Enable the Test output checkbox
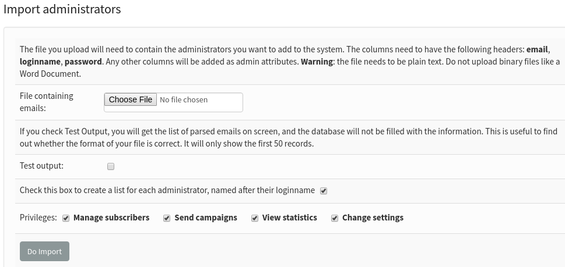 111,166
